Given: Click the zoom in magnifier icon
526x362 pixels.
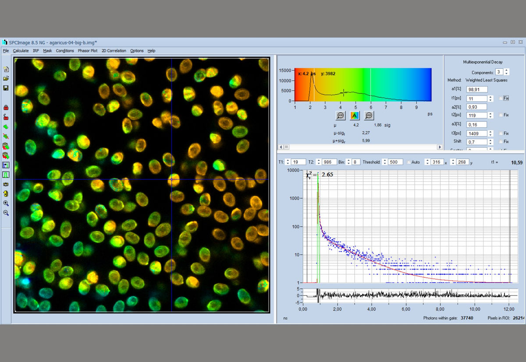Looking at the screenshot, I should click(x=6, y=203).
